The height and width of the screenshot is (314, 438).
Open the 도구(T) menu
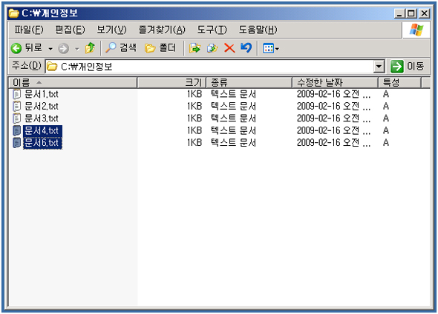pos(212,30)
